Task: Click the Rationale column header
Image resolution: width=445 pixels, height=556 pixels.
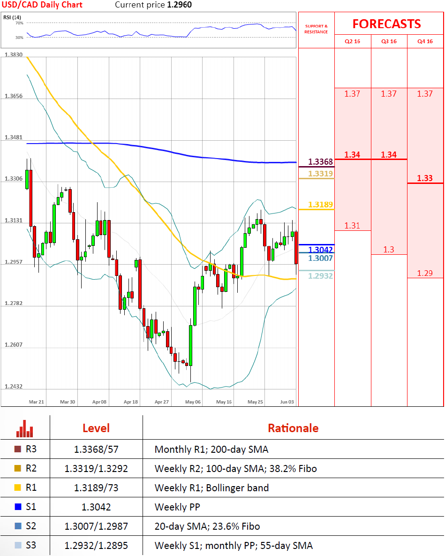Action: 293,428
